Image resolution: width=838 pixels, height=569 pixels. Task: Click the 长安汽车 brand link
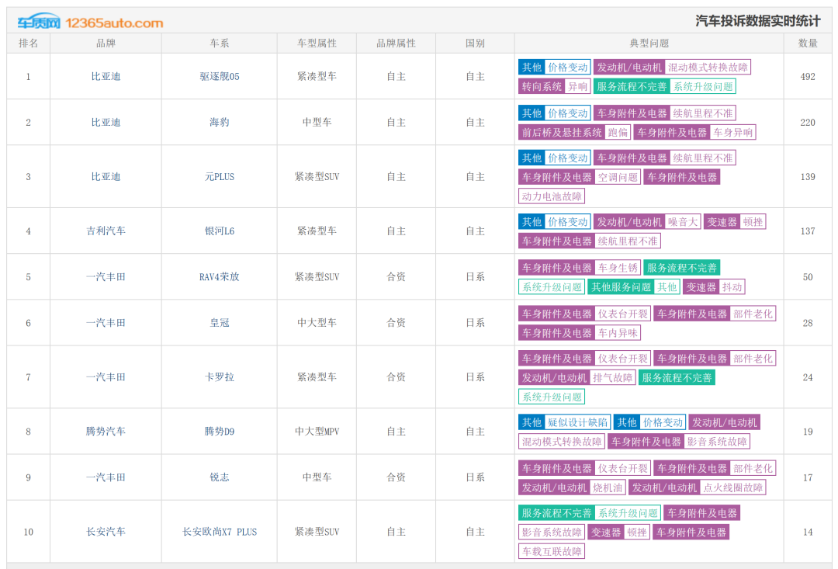(x=106, y=532)
